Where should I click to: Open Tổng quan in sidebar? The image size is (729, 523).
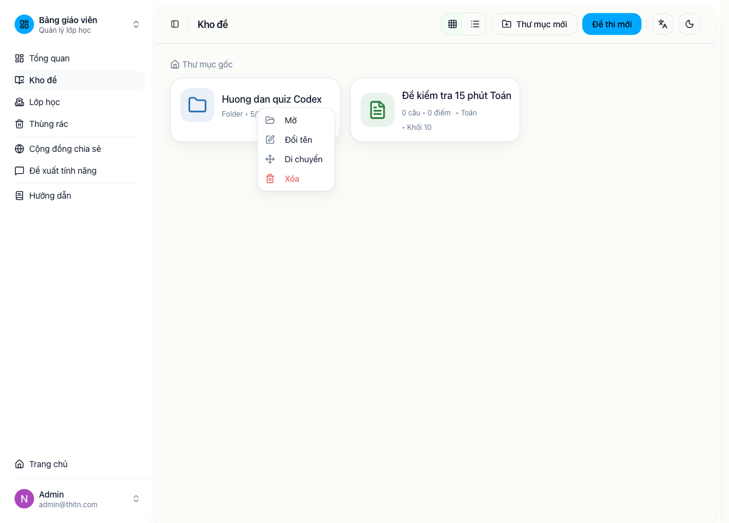(78, 58)
